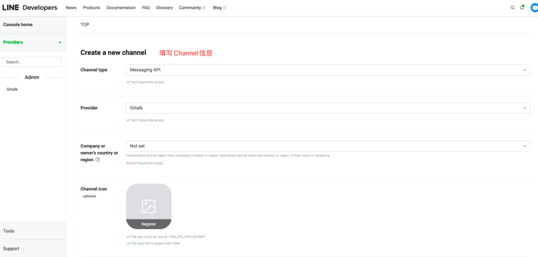Expand the country or region dropdown
Image resolution: width=538 pixels, height=257 pixels.
pos(328,146)
